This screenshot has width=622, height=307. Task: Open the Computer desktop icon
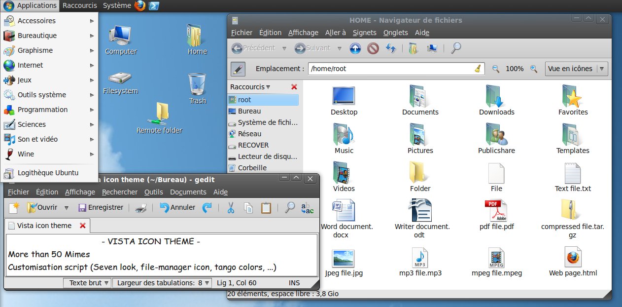coord(121,40)
